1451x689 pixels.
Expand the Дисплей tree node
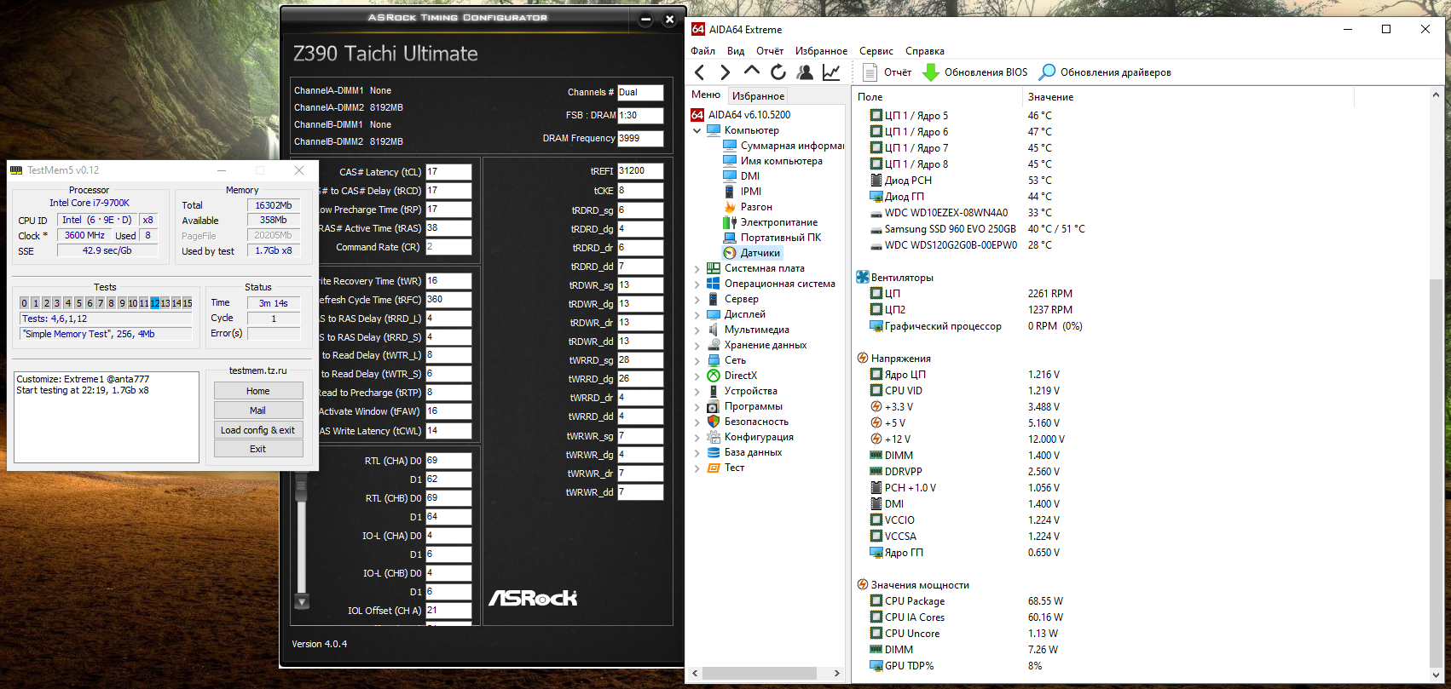[697, 315]
